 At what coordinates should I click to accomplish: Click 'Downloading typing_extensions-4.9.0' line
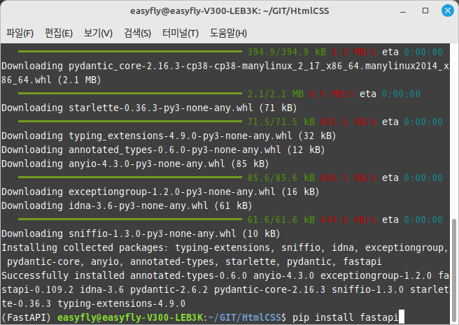tap(169, 136)
